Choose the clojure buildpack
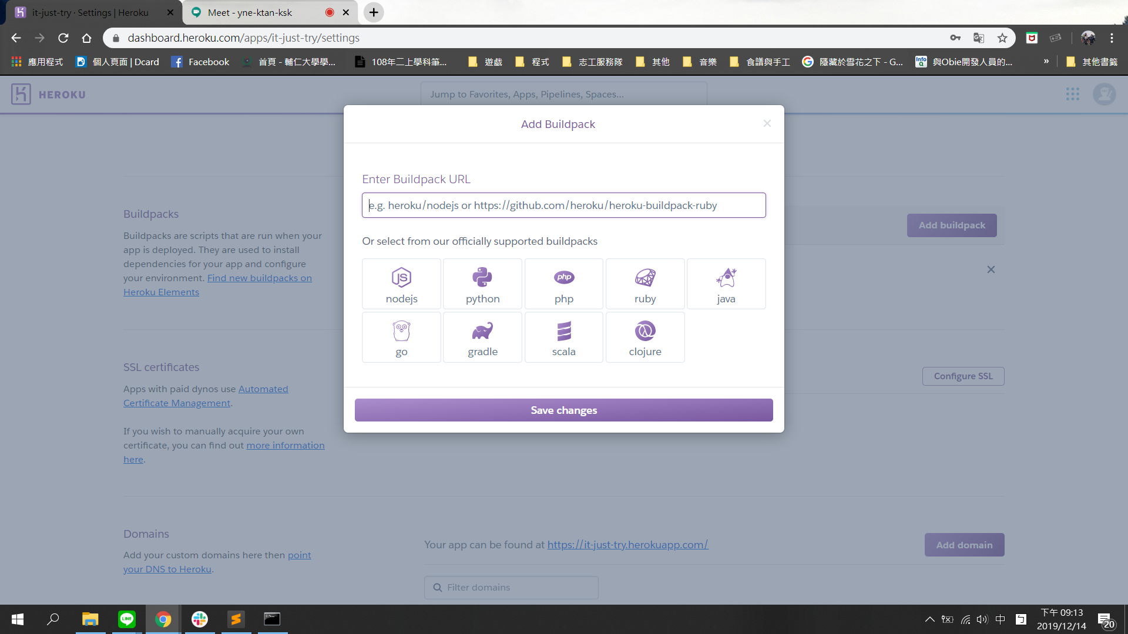Image resolution: width=1128 pixels, height=634 pixels. coord(644,338)
